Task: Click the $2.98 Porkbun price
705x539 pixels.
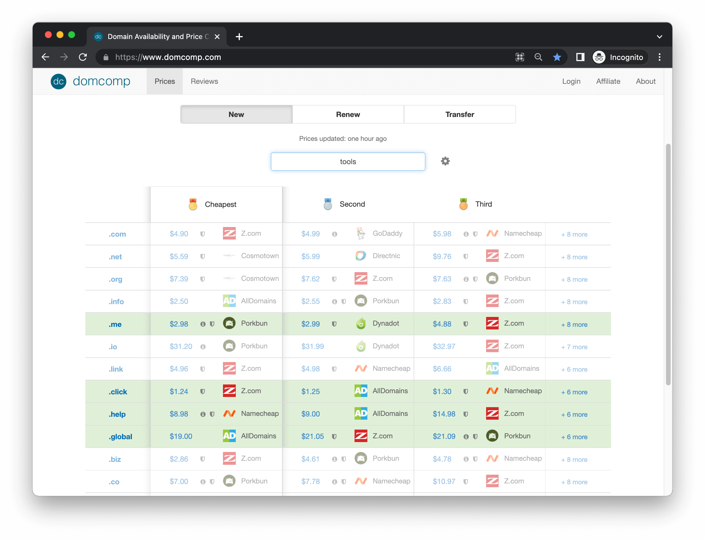Action: [x=179, y=324]
